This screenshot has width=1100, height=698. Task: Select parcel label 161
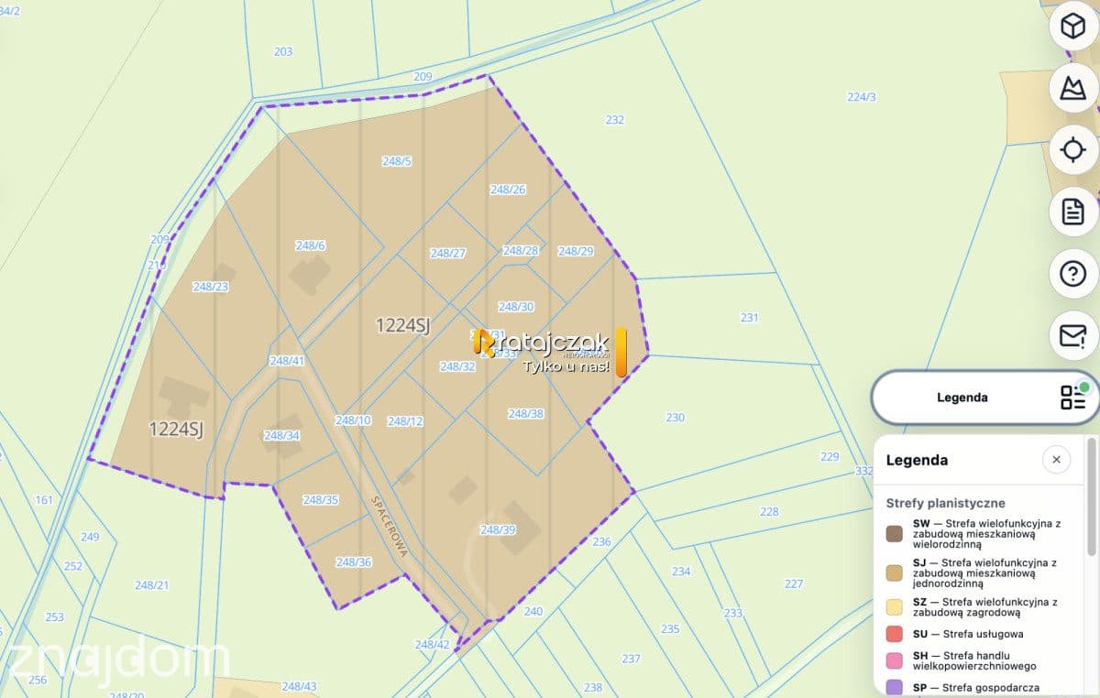(x=44, y=500)
